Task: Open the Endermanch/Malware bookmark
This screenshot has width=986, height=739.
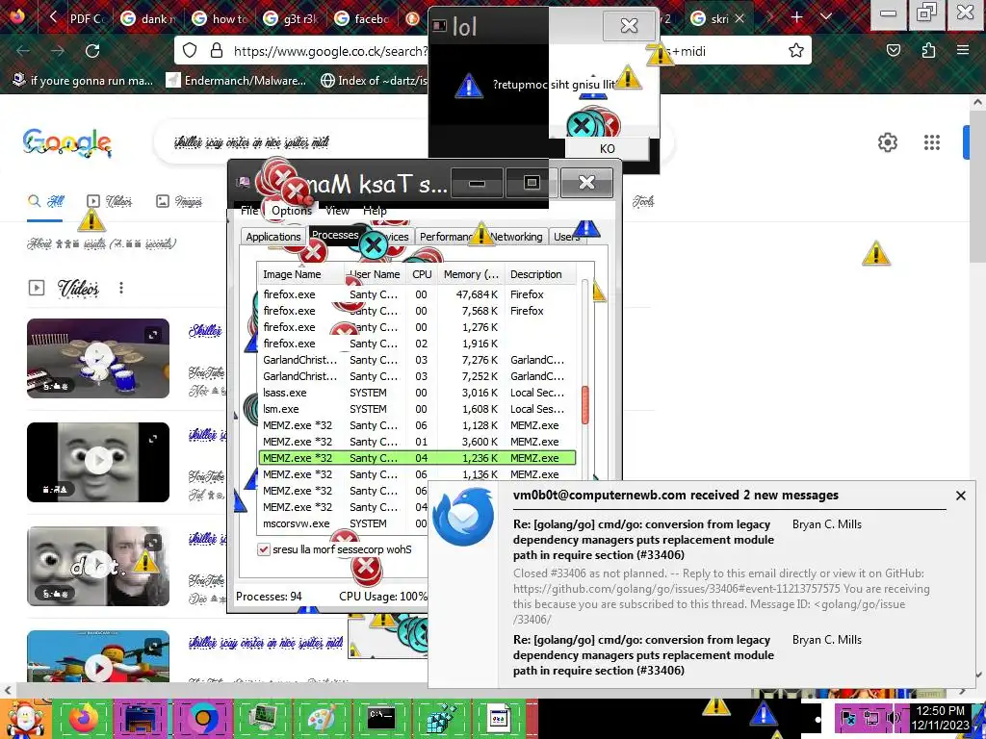Action: tap(236, 81)
